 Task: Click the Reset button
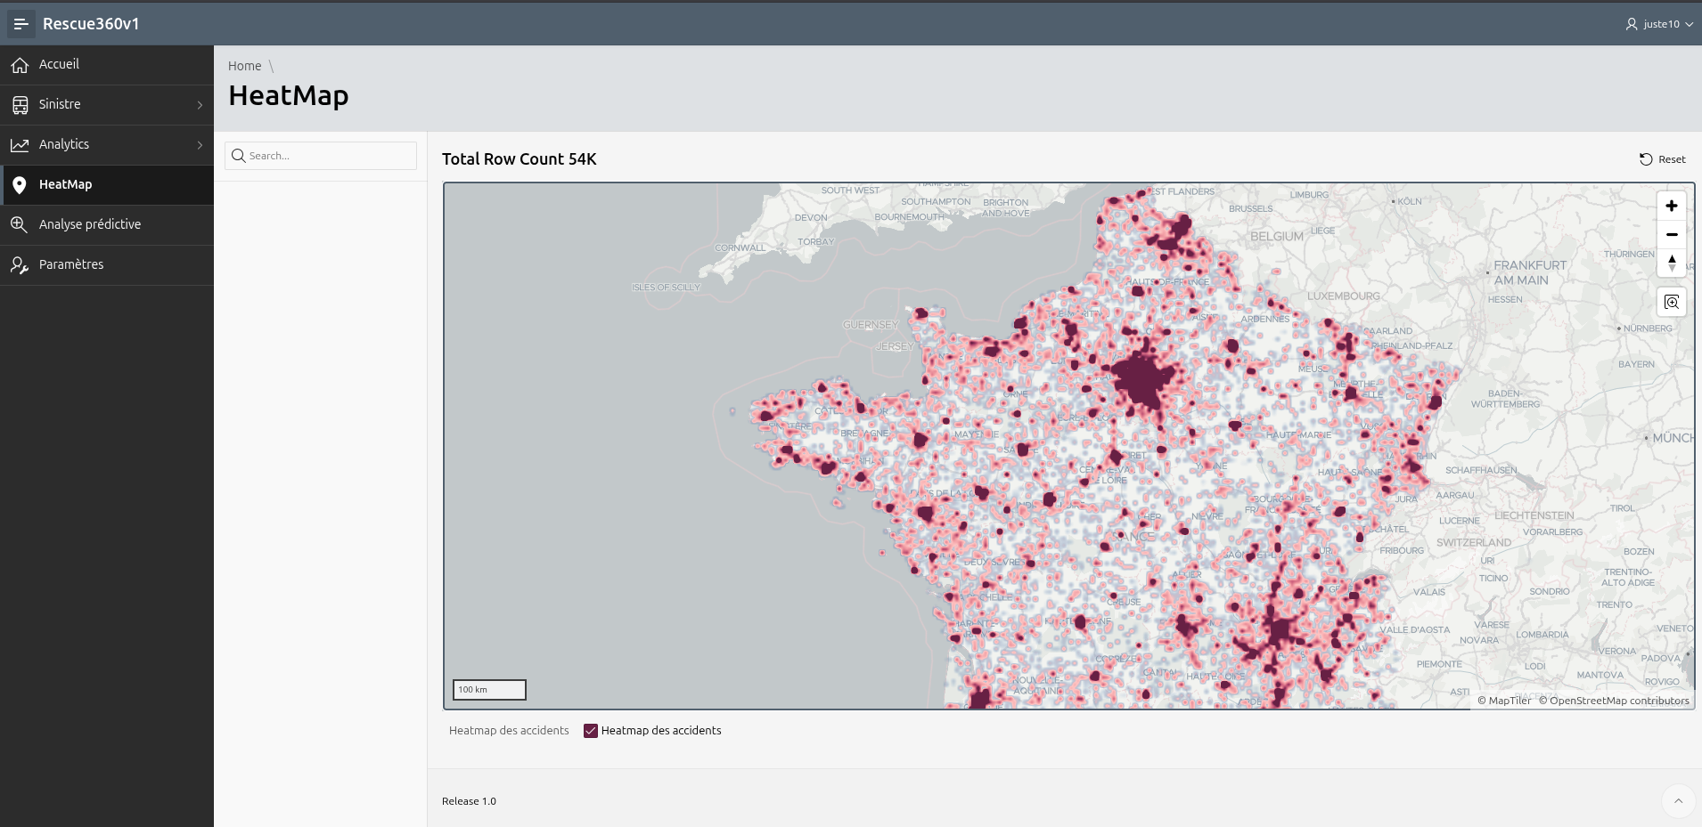click(1663, 159)
